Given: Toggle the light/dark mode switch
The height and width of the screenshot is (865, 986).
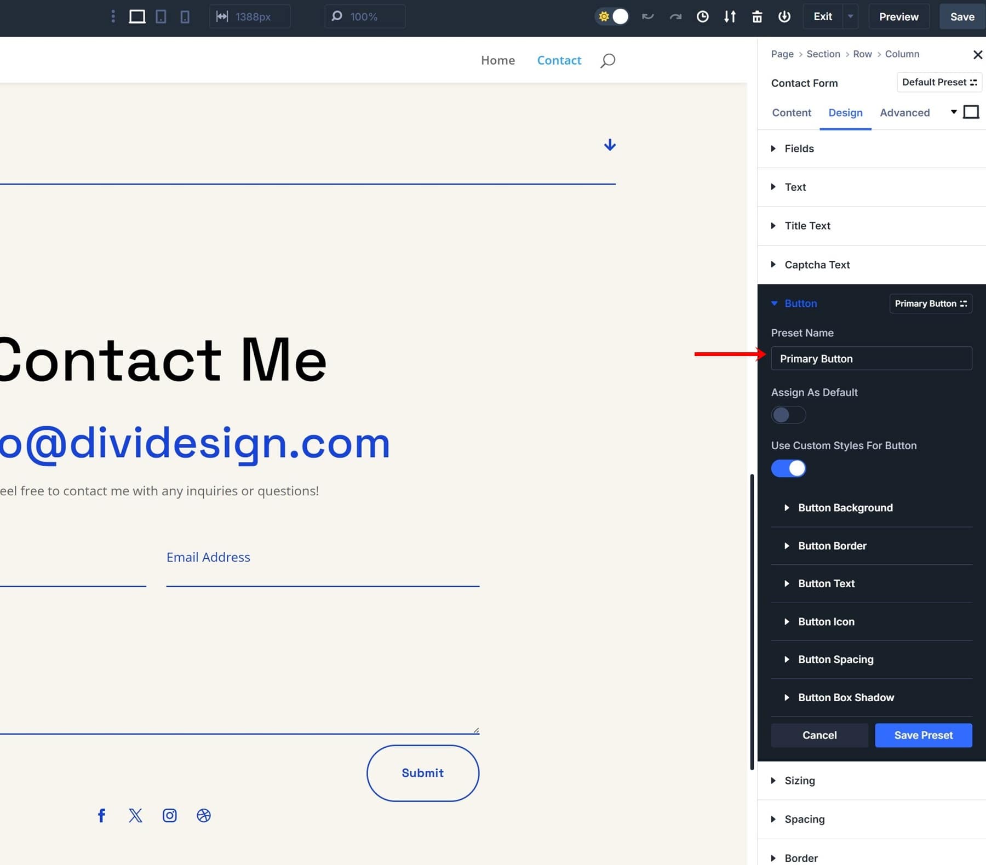Looking at the screenshot, I should (x=612, y=17).
